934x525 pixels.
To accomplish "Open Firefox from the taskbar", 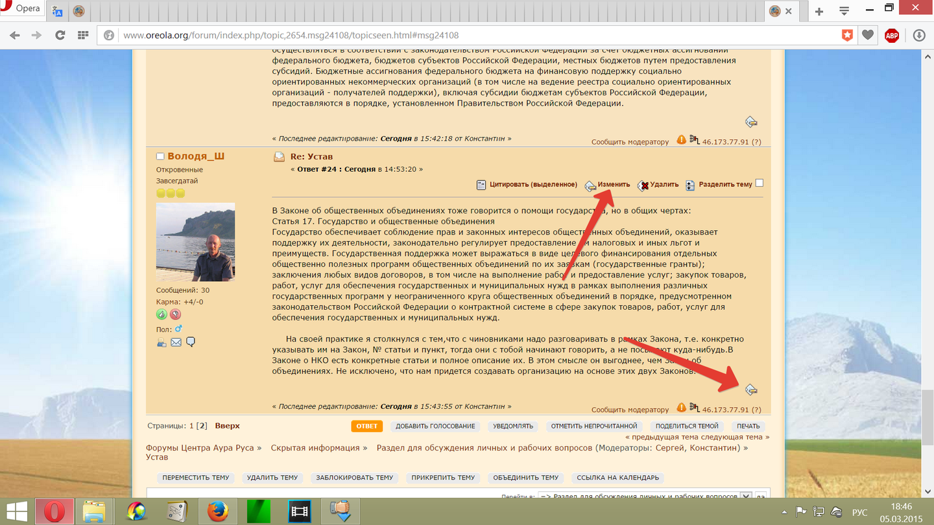I will point(218,511).
